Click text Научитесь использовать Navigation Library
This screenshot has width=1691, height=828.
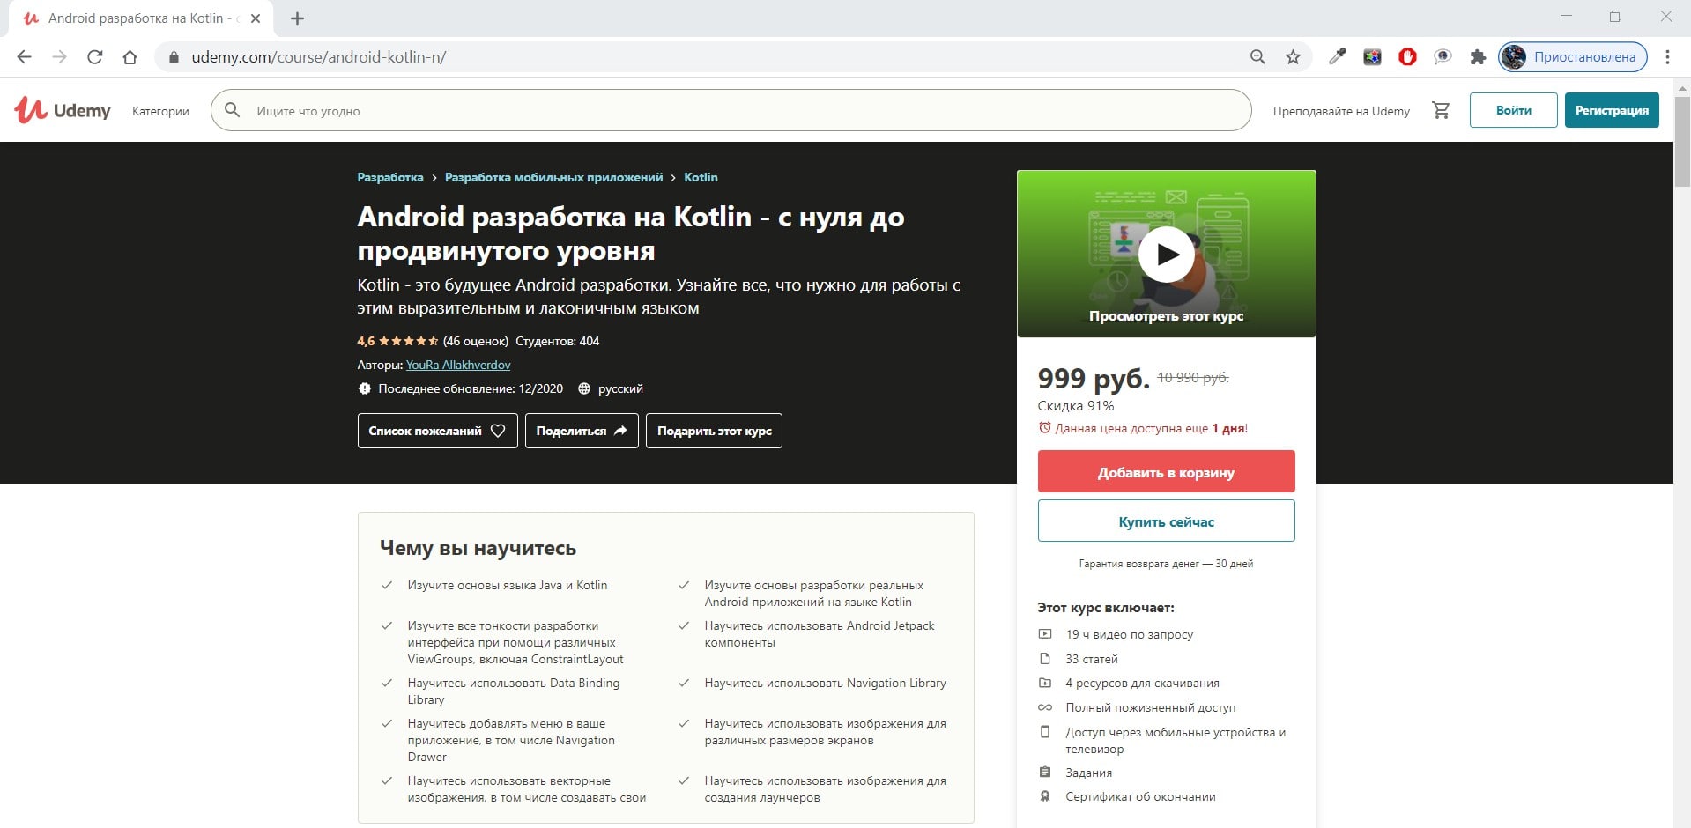pyautogui.click(x=825, y=683)
